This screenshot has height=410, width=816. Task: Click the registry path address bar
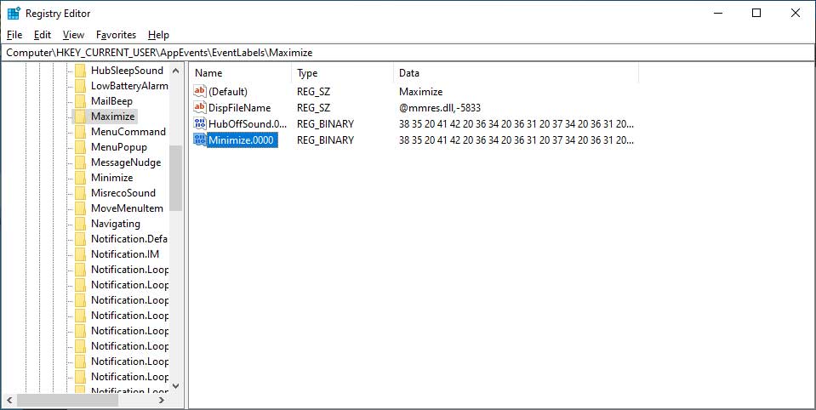point(408,53)
